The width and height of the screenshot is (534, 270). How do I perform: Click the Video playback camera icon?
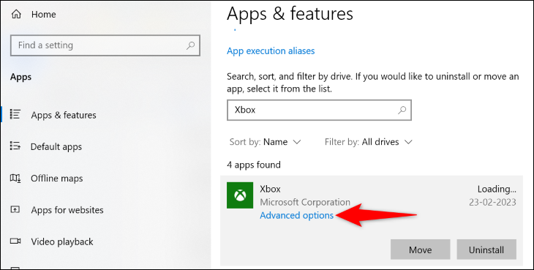[15, 241]
